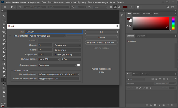Image resolution: width=178 pixels, height=108 pixels.
Task: Select the Blur tool
Action: 4,68
